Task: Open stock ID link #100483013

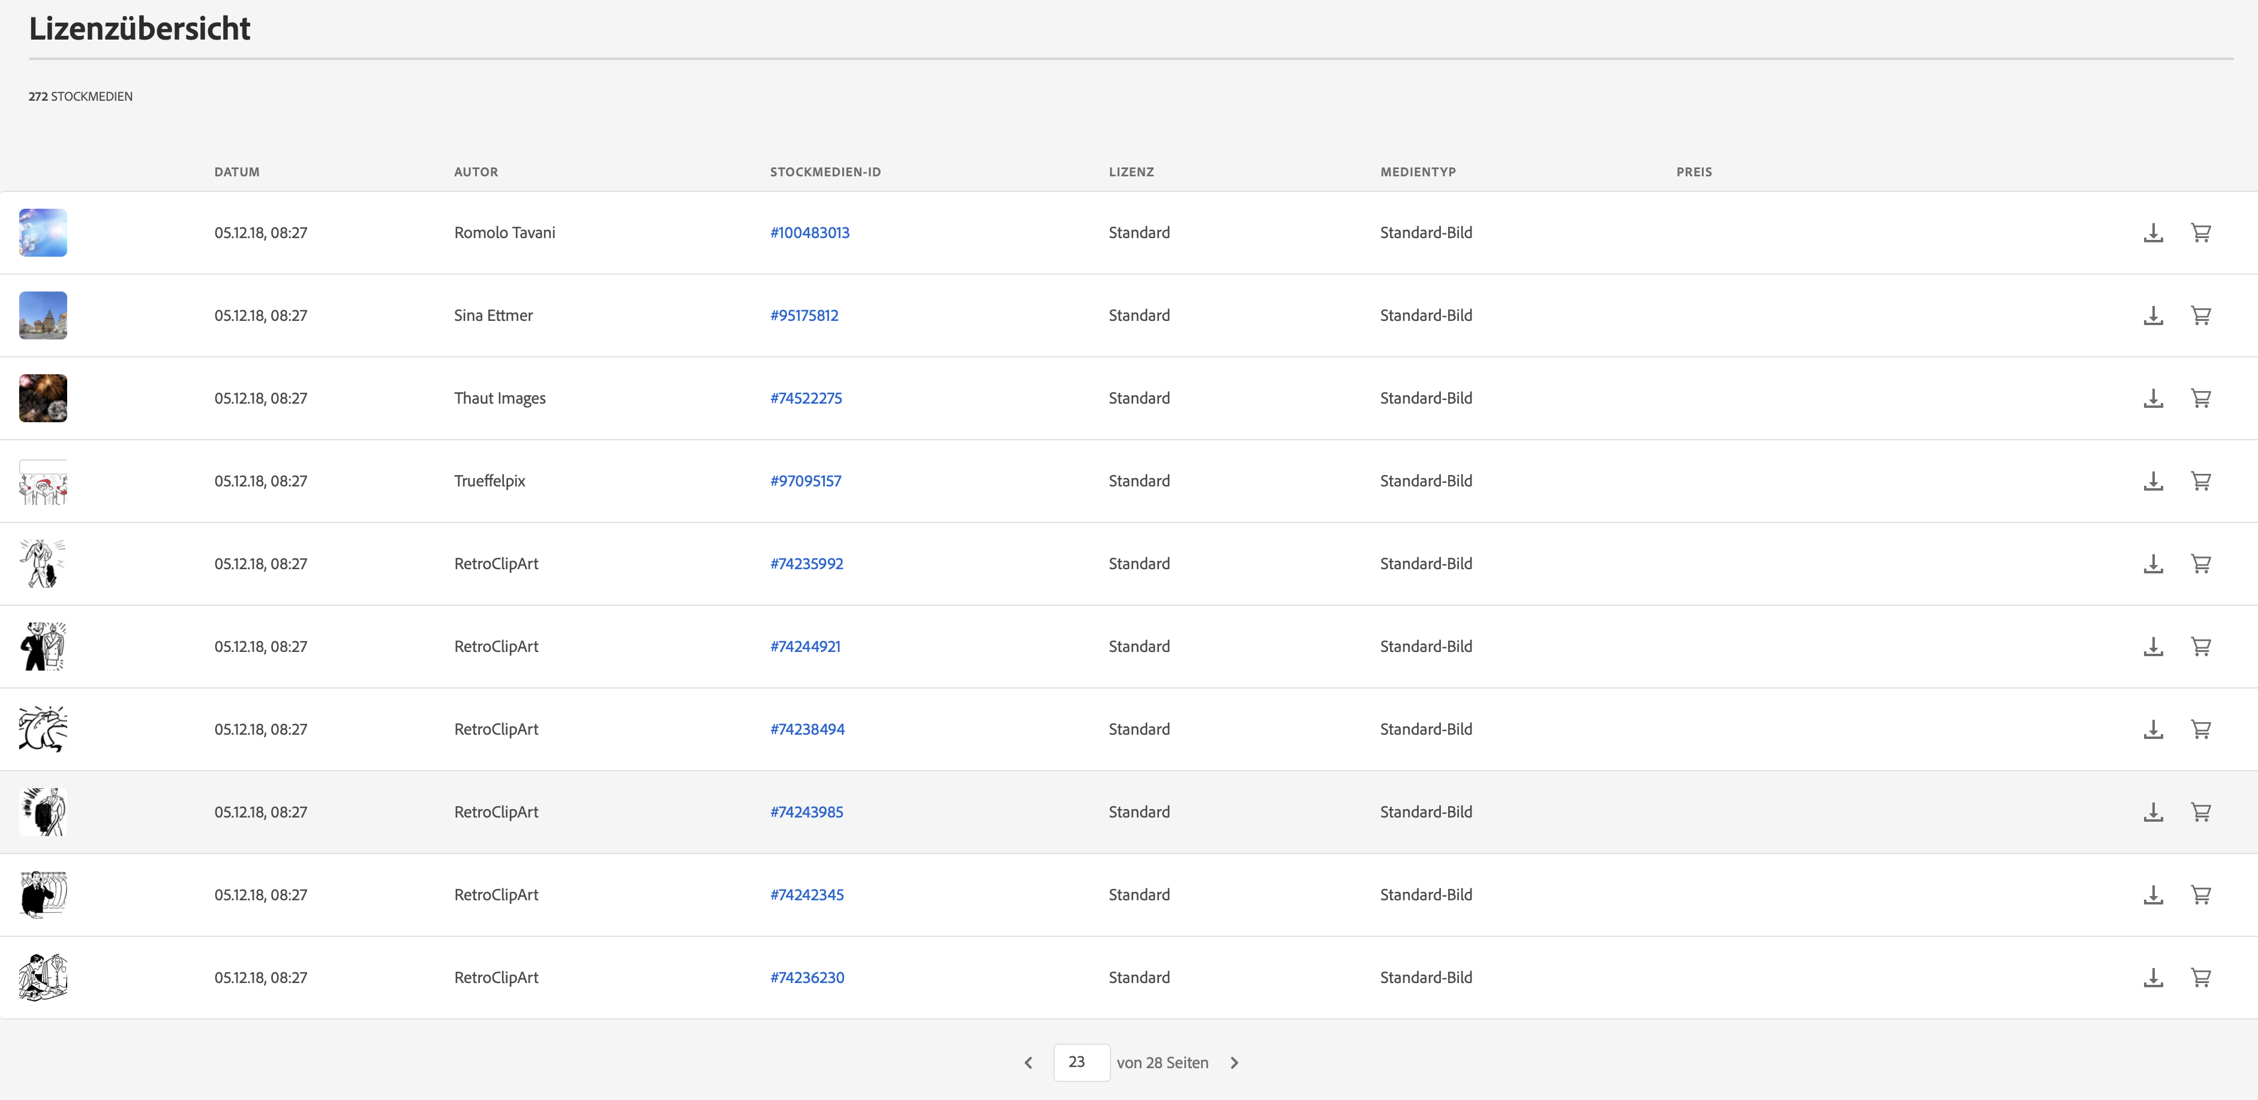Action: click(809, 232)
